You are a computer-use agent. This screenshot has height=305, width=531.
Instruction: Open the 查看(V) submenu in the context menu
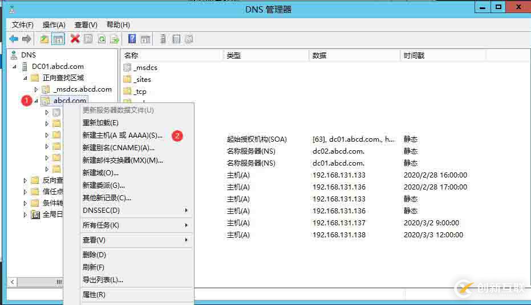[137, 240]
